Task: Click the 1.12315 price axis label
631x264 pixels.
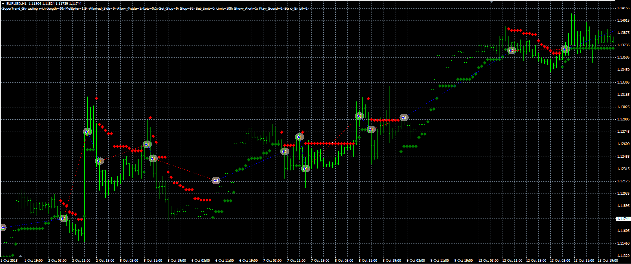Action: point(623,169)
